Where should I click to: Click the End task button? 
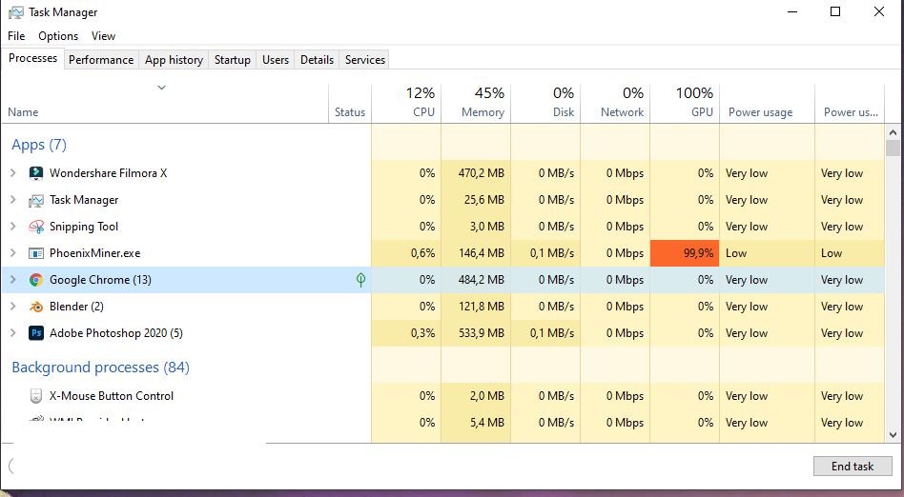(x=853, y=466)
